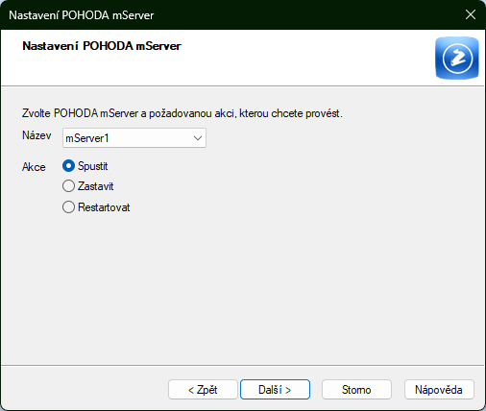Click the Spustit label text

point(93,166)
